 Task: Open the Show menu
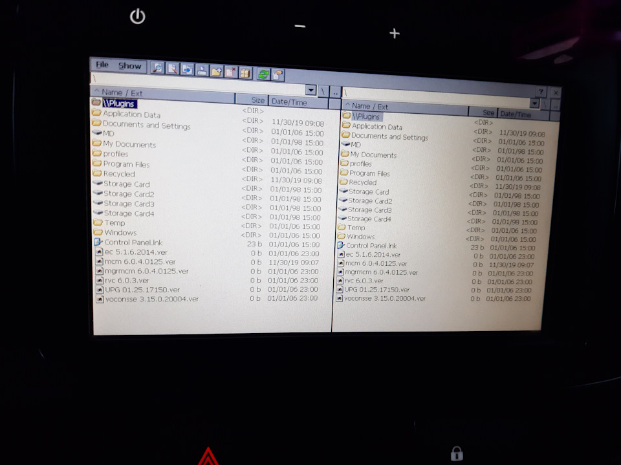(x=129, y=66)
